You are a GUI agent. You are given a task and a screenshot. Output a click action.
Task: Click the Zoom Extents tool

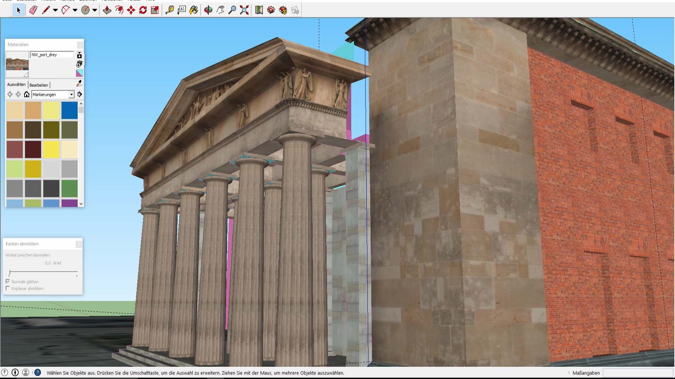244,10
